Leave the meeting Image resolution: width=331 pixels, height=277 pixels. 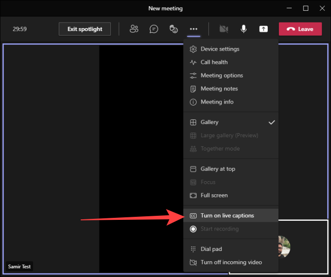pyautogui.click(x=300, y=29)
